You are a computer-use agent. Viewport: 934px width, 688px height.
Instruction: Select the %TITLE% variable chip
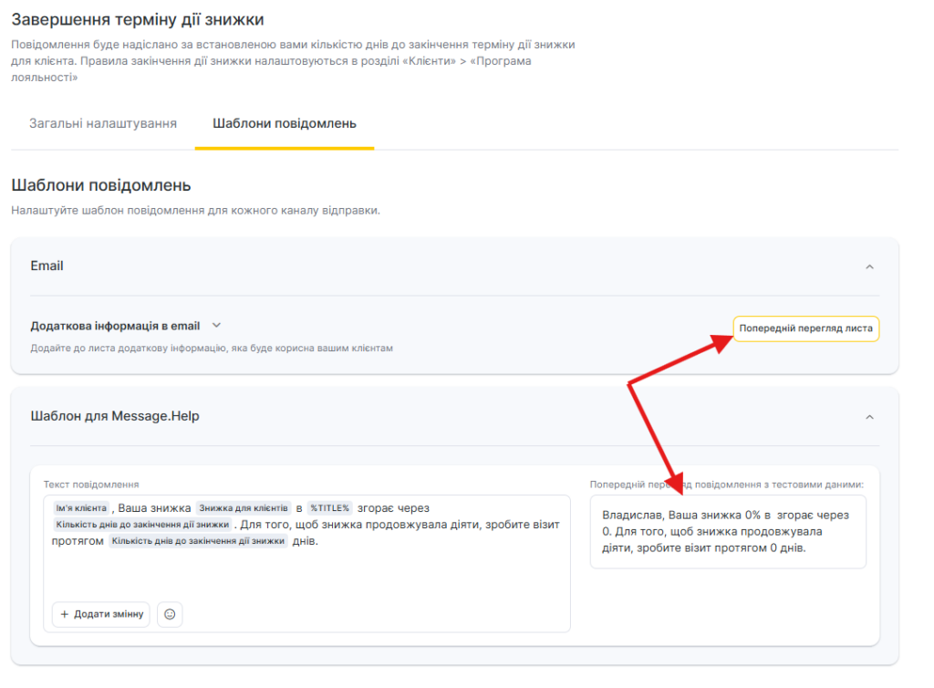(x=329, y=508)
